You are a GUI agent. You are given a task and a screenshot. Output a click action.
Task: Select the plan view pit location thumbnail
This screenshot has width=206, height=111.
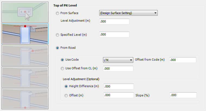pyautogui.click(x=25, y=12)
